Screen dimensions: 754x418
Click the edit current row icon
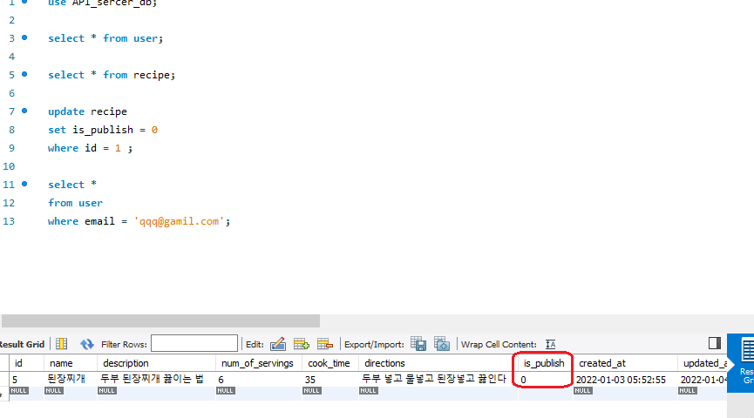[x=278, y=344]
